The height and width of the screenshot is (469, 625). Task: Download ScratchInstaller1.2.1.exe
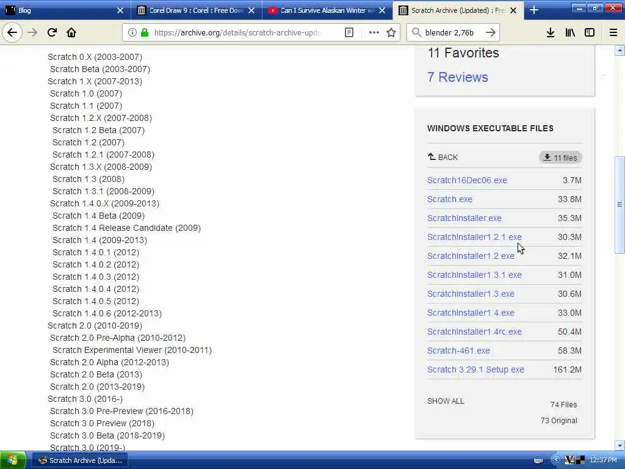point(474,237)
